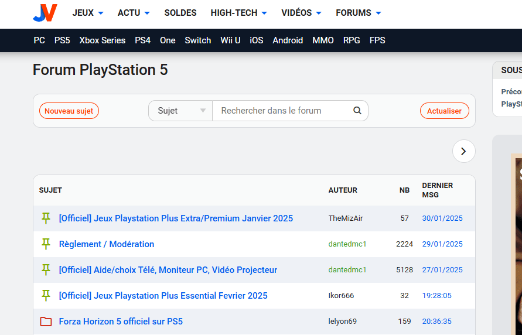
Task: Click author TheMizAir
Action: click(x=346, y=218)
